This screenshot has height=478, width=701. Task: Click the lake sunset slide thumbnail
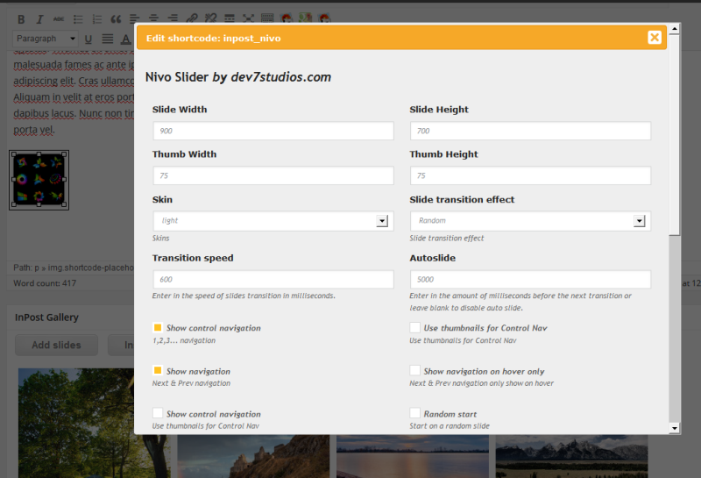(x=412, y=456)
